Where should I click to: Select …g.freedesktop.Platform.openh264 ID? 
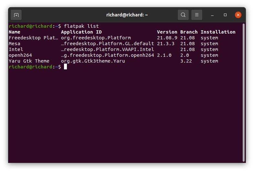[108, 55]
